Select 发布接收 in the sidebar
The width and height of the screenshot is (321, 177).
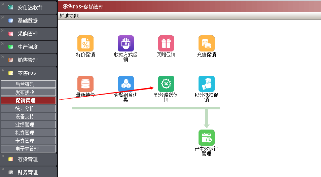pos(28,92)
